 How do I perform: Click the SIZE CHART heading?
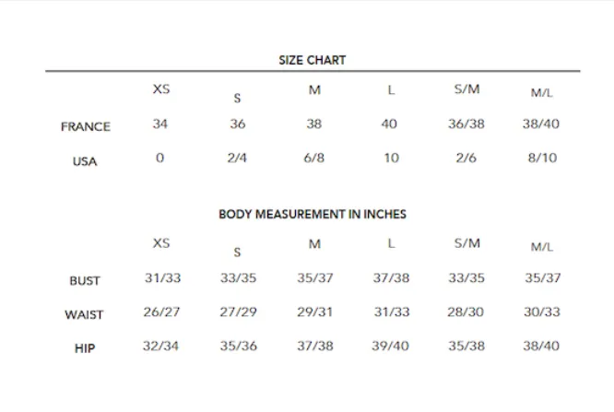coord(313,60)
